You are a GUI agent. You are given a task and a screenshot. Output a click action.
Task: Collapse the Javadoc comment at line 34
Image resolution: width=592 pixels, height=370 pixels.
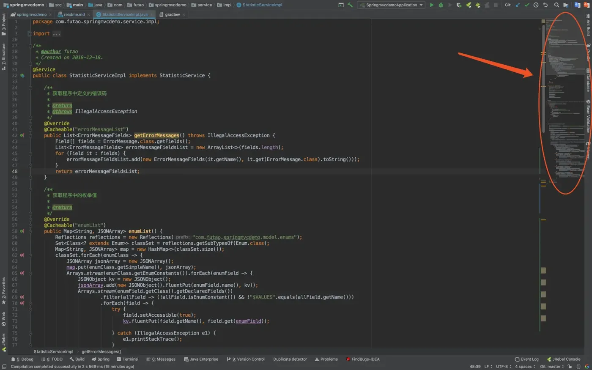click(30, 88)
